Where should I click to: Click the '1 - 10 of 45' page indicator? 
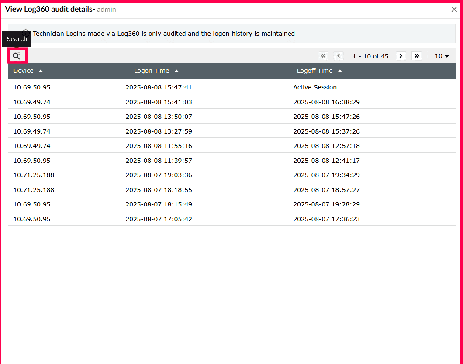[370, 56]
